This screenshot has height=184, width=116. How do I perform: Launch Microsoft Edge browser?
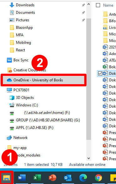[83, 178]
